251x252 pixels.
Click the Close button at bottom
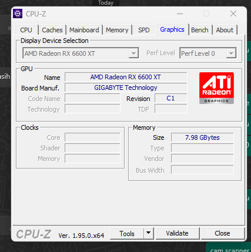(x=222, y=233)
